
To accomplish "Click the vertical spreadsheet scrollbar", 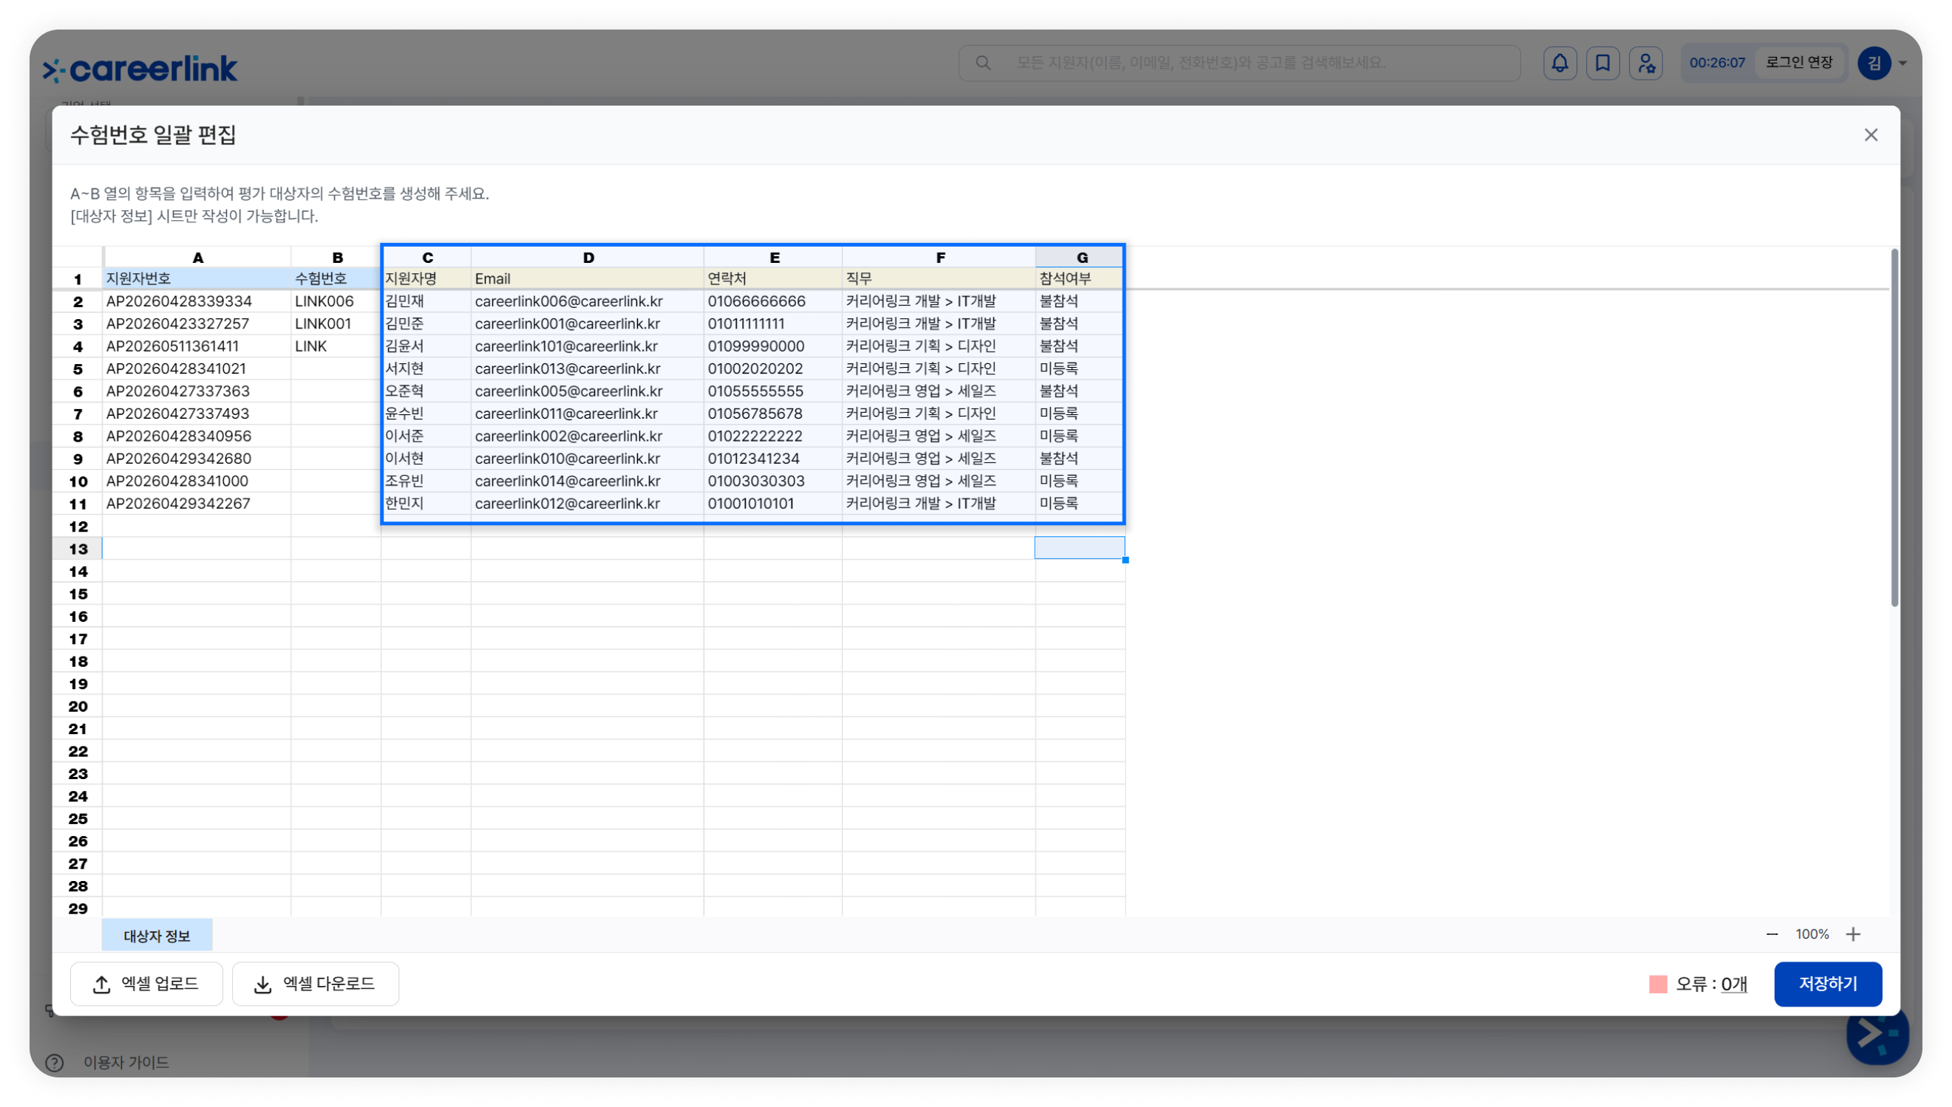I will point(1894,428).
